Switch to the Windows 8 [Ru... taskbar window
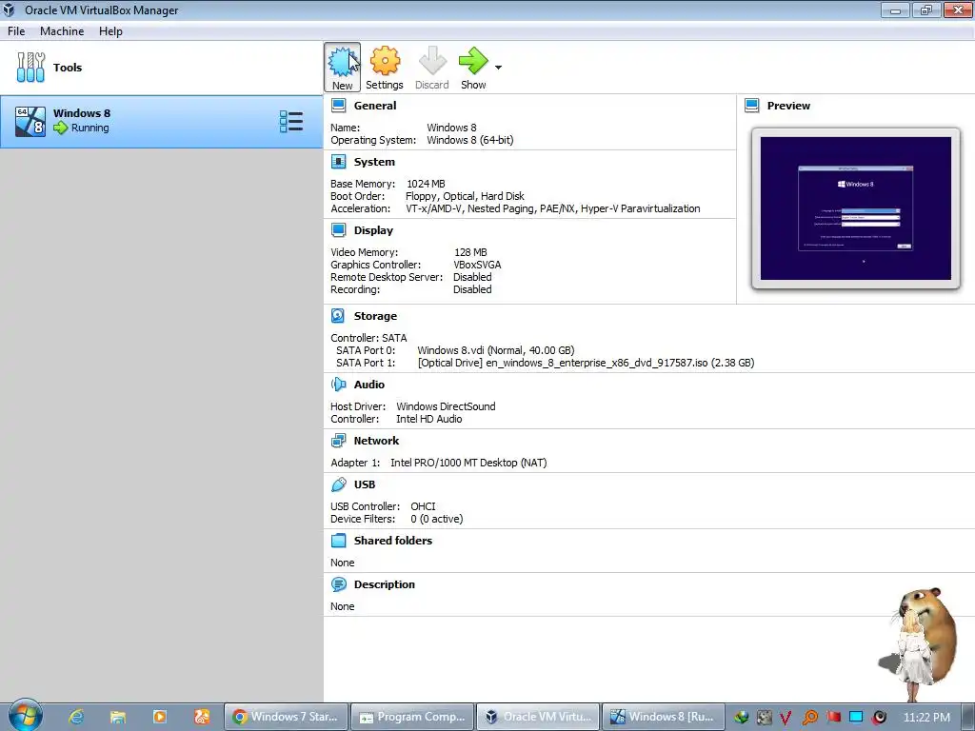Viewport: 975px width, 731px height. point(664,717)
